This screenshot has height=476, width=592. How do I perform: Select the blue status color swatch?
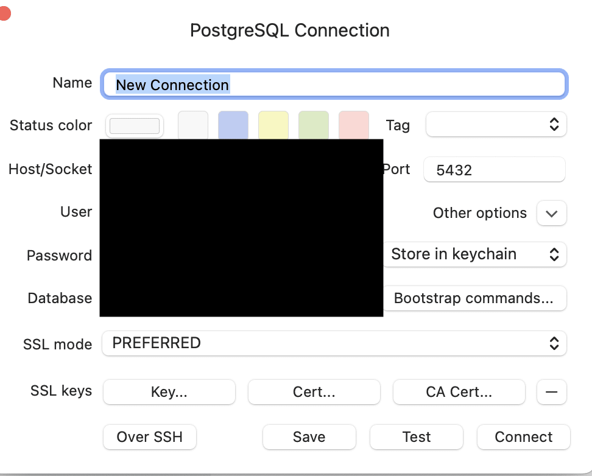coord(233,125)
